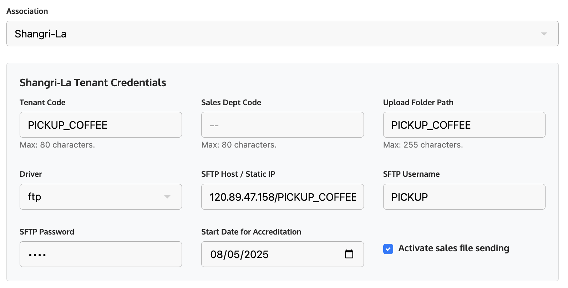Click the "Start Date for Accreditation" label
568x288 pixels.
tap(251, 232)
